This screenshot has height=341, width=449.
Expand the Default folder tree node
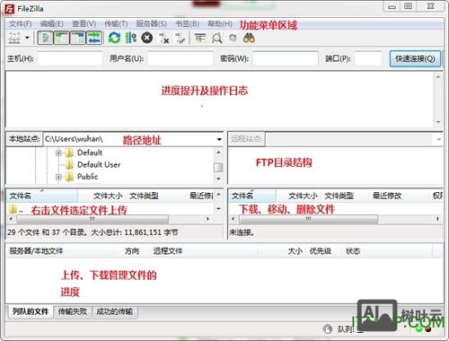tap(58, 153)
